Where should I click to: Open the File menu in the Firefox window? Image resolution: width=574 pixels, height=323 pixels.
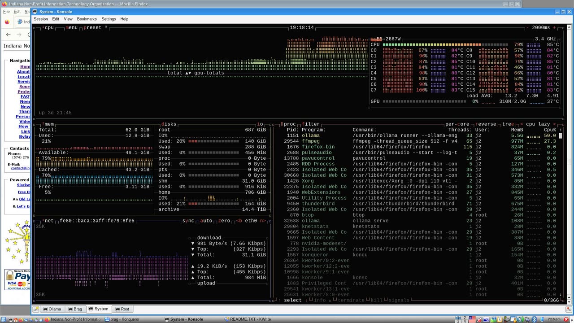(x=6, y=12)
